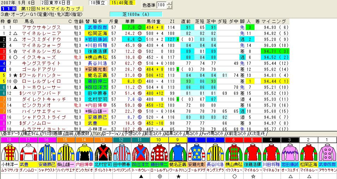The image size is (337, 179).
Task: Click the 芝1600m (A) course label
Action: [136, 14]
